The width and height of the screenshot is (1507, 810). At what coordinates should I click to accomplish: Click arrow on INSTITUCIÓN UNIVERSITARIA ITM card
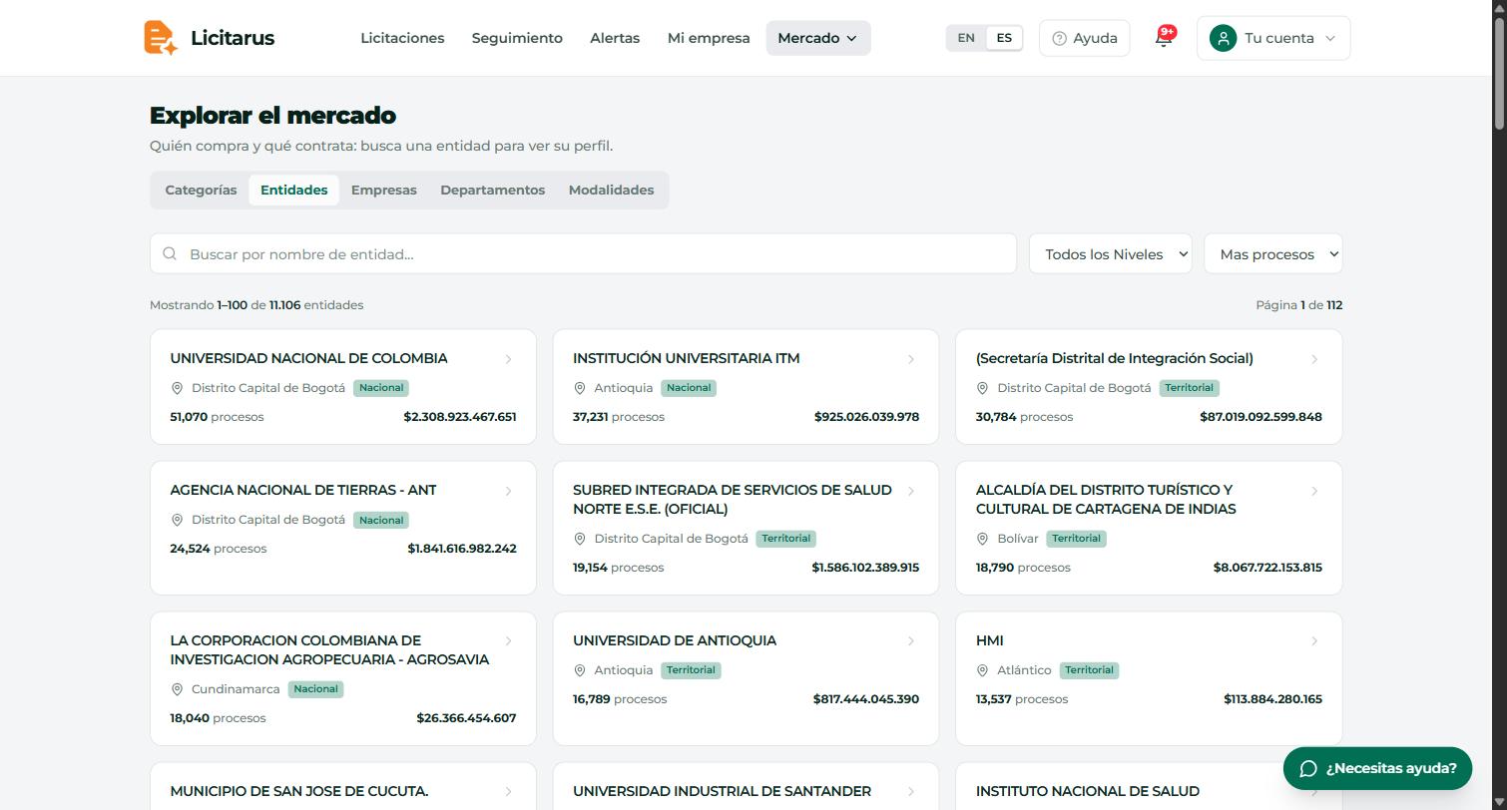click(x=910, y=359)
